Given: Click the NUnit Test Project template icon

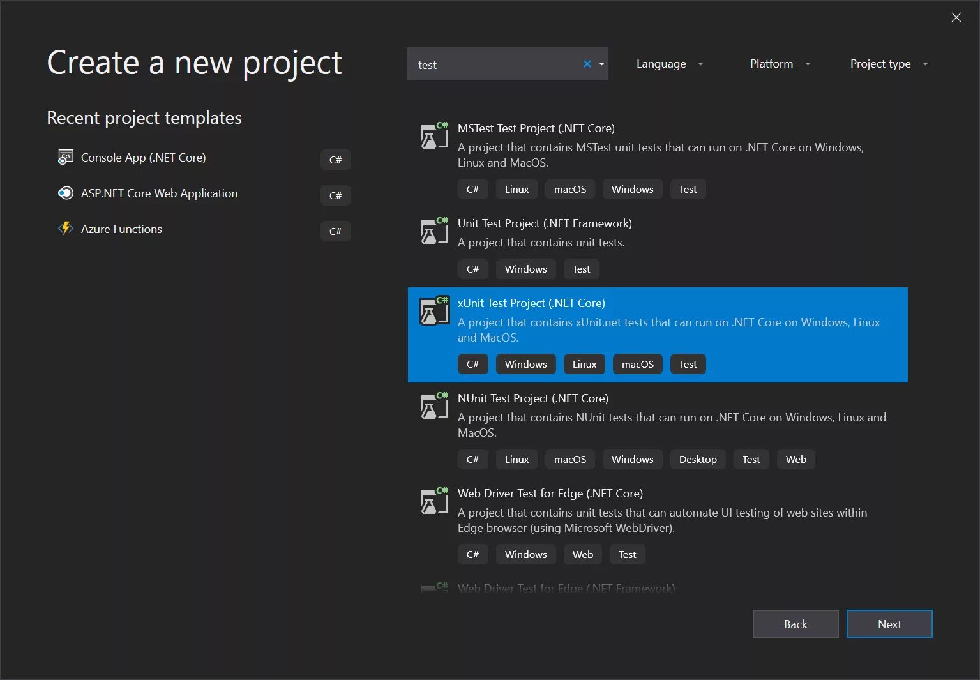Looking at the screenshot, I should point(435,405).
